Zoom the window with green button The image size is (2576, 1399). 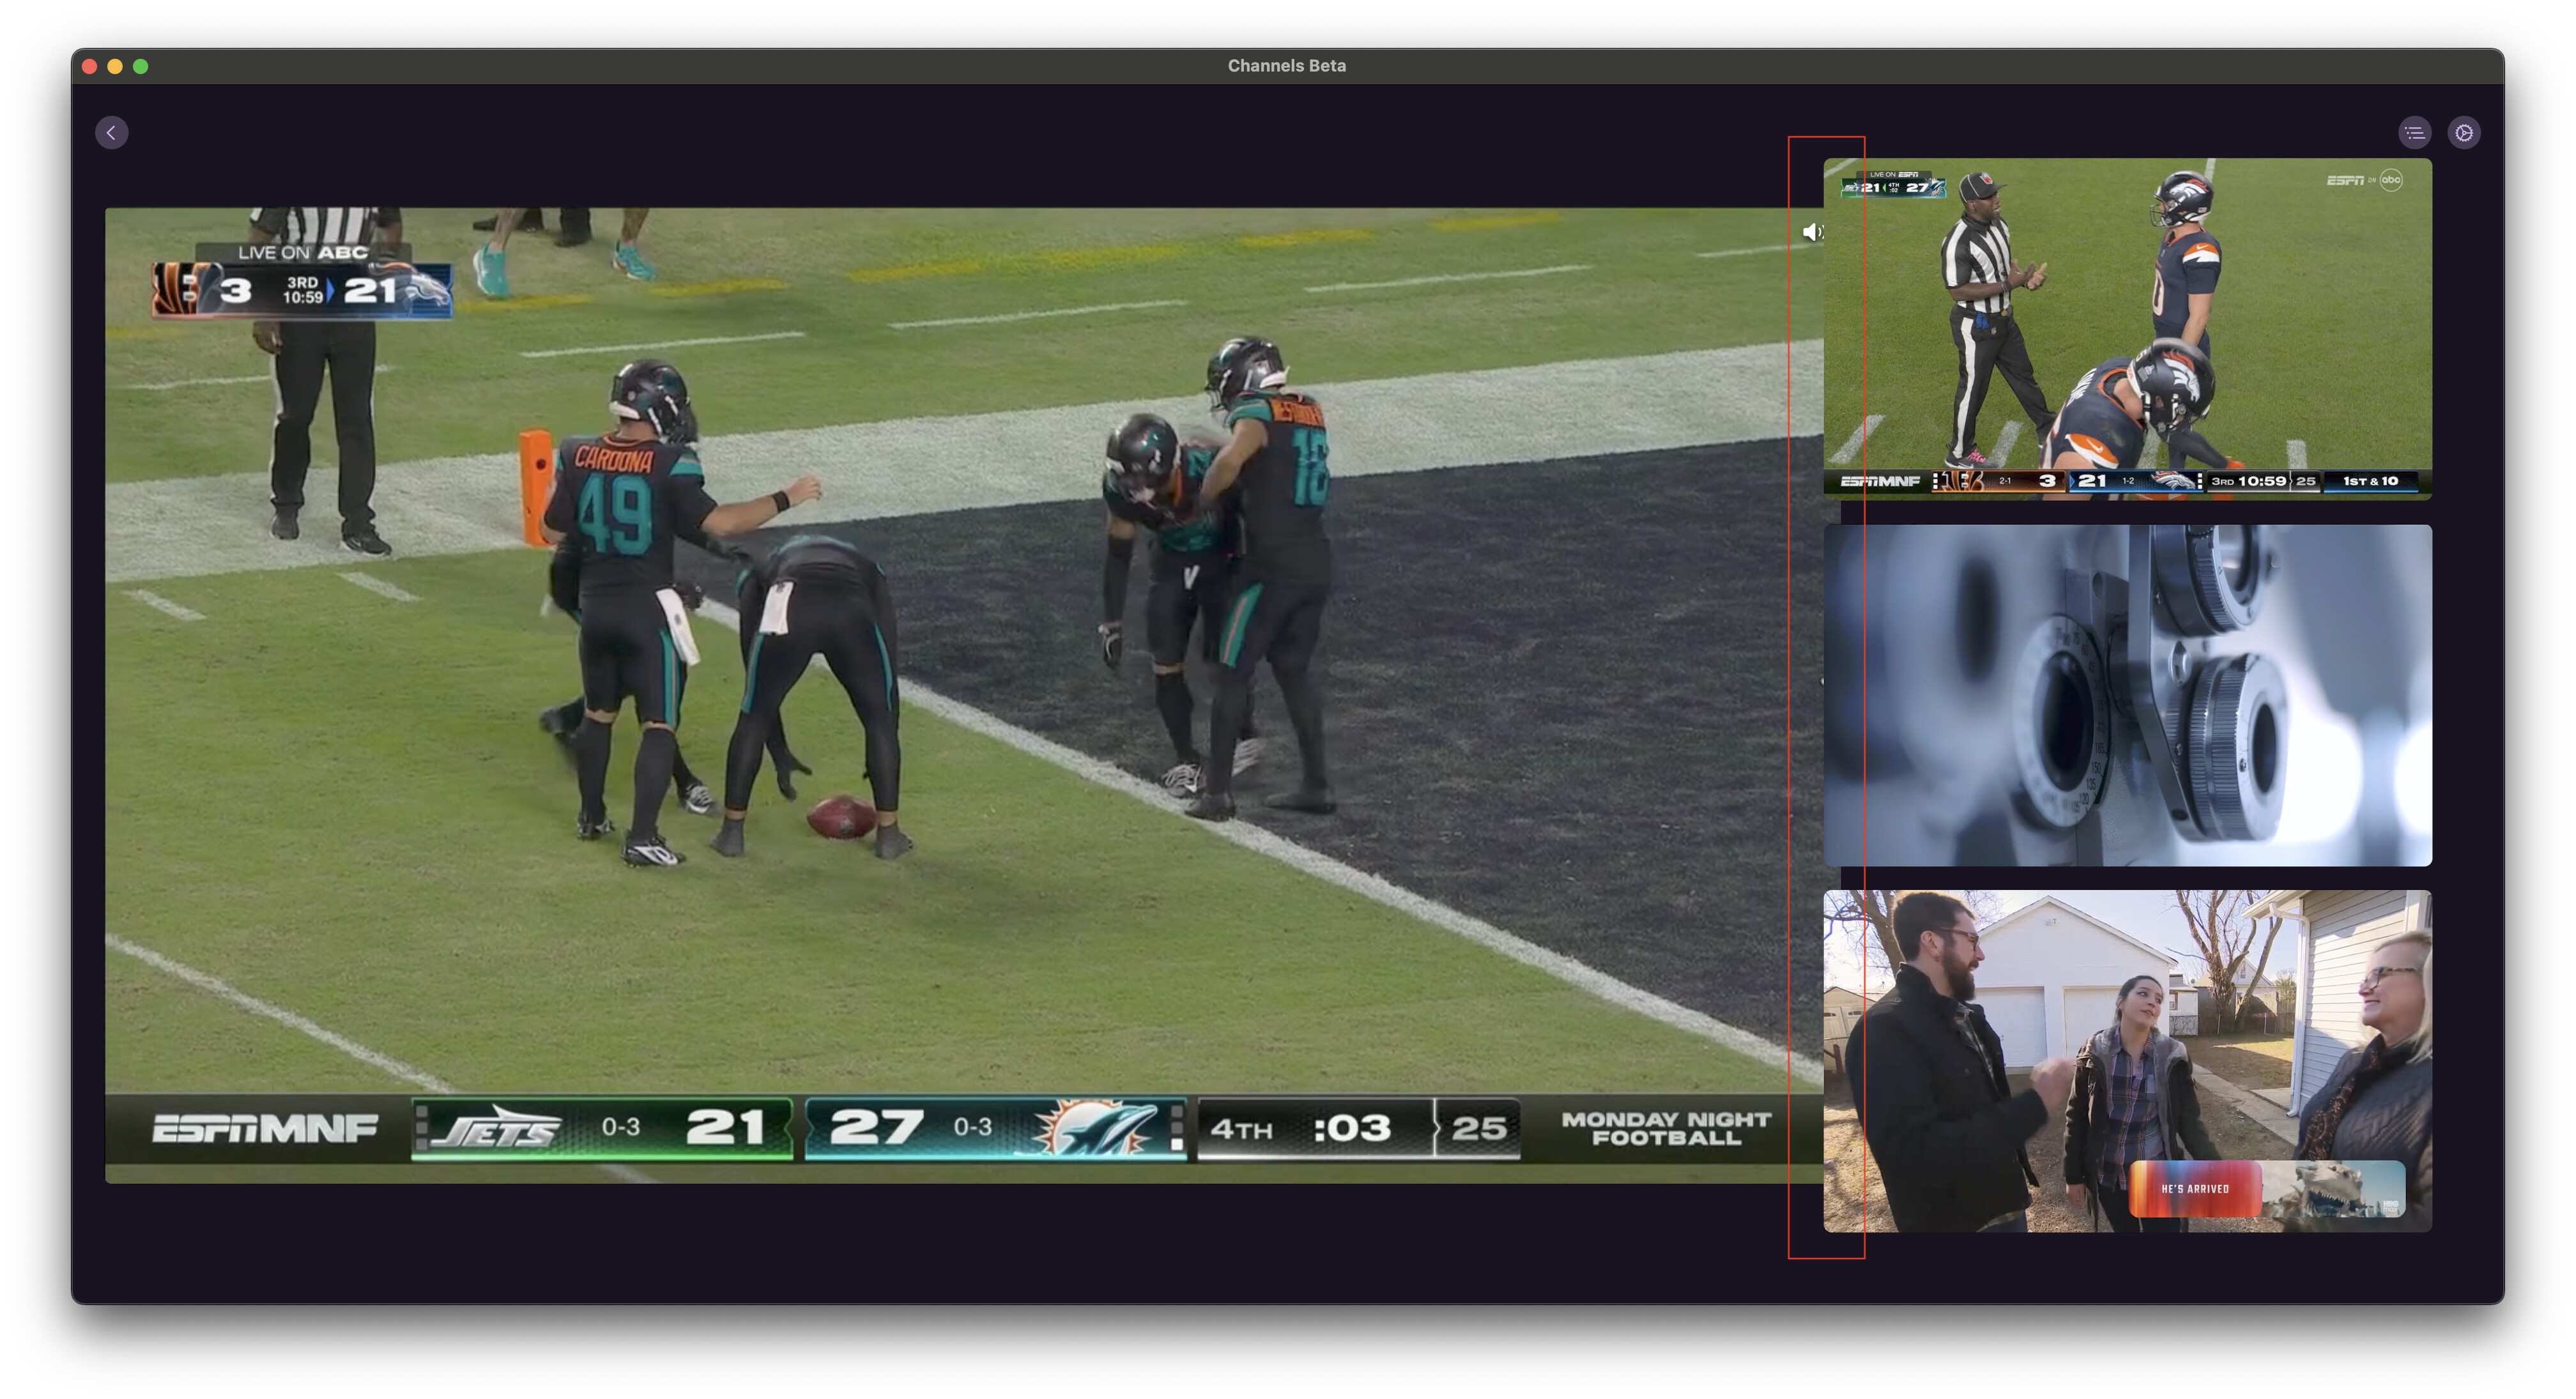point(141,66)
